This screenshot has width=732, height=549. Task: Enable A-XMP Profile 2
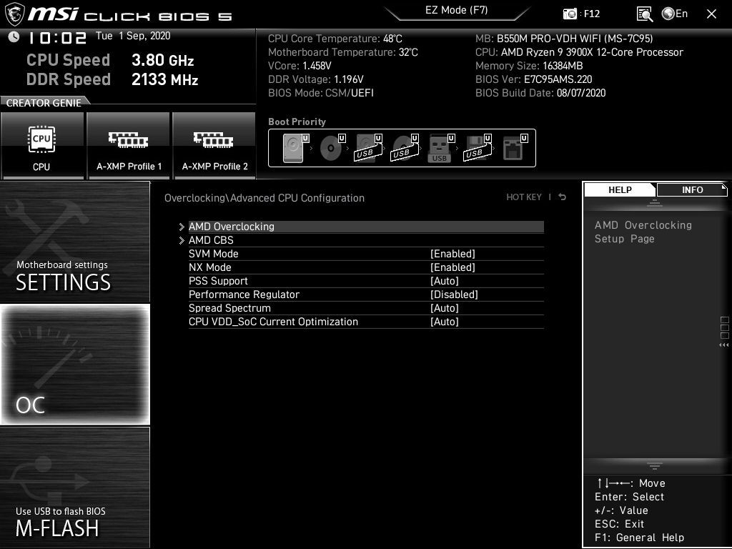pyautogui.click(x=214, y=145)
